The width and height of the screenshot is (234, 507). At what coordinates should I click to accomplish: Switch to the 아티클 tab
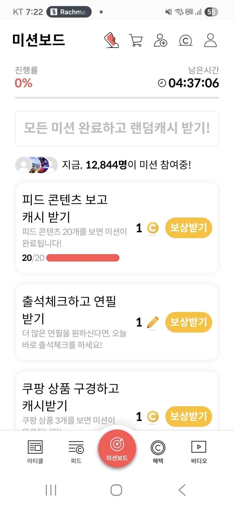(35, 451)
